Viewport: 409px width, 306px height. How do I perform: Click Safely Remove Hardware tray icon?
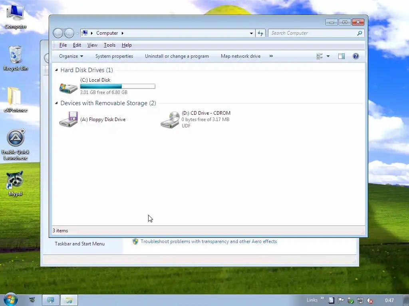[x=350, y=300]
